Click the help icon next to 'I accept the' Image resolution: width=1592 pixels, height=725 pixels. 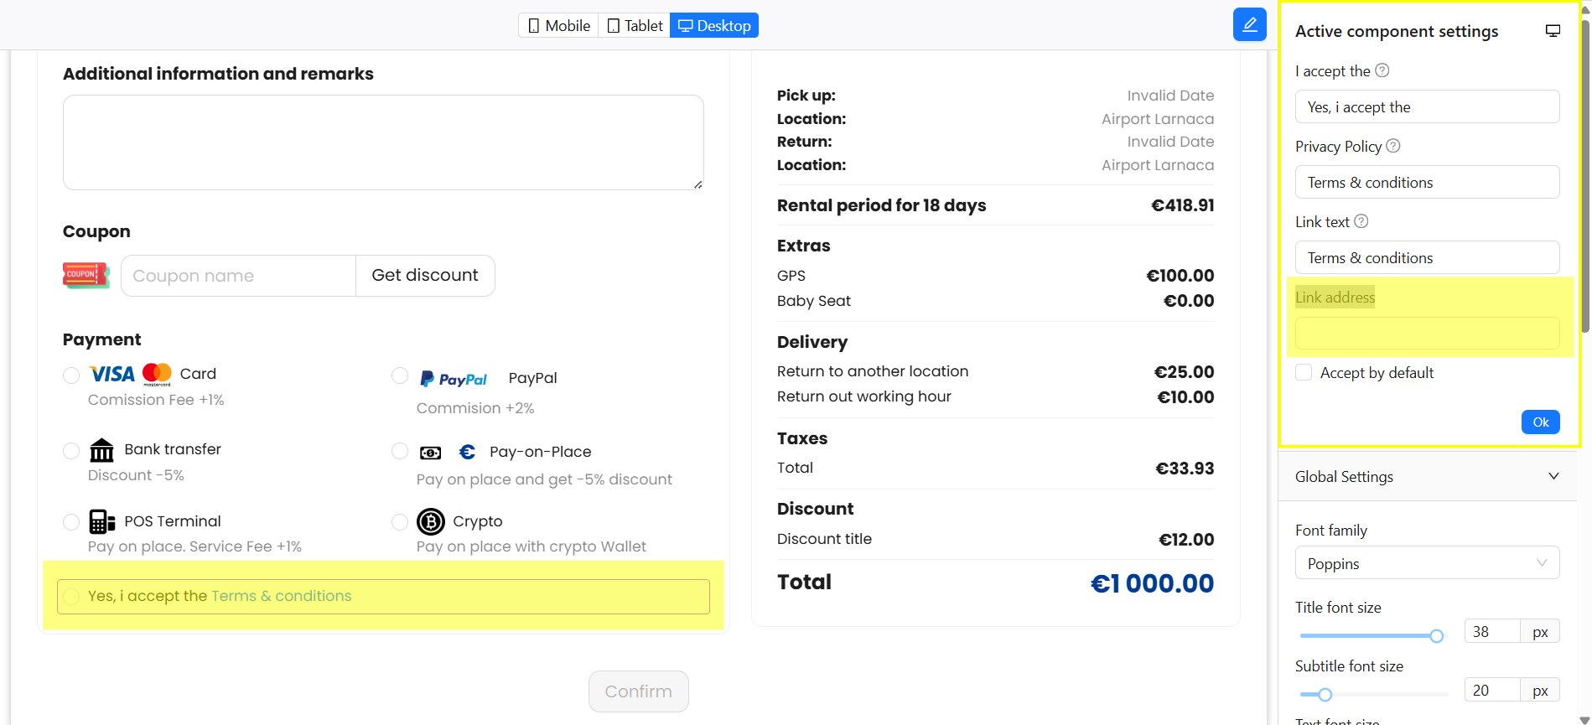(1382, 70)
